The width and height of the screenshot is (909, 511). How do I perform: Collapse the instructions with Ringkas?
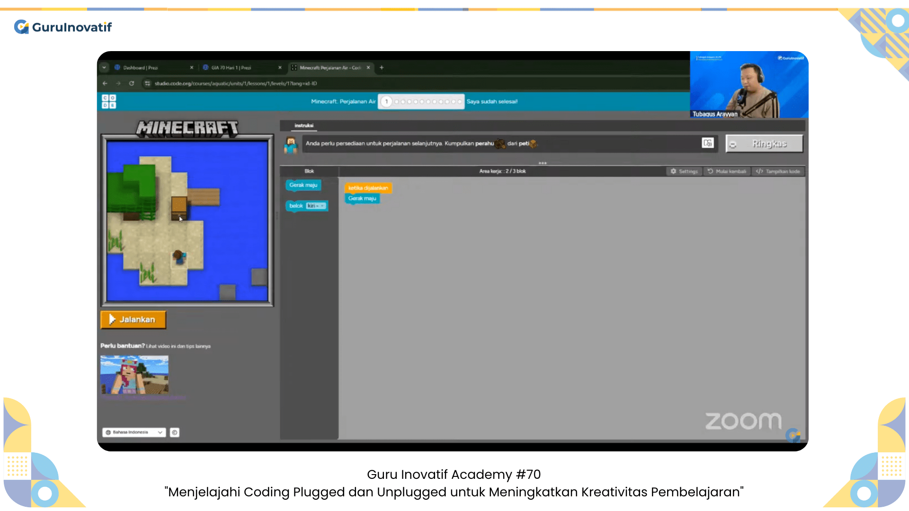(x=764, y=143)
